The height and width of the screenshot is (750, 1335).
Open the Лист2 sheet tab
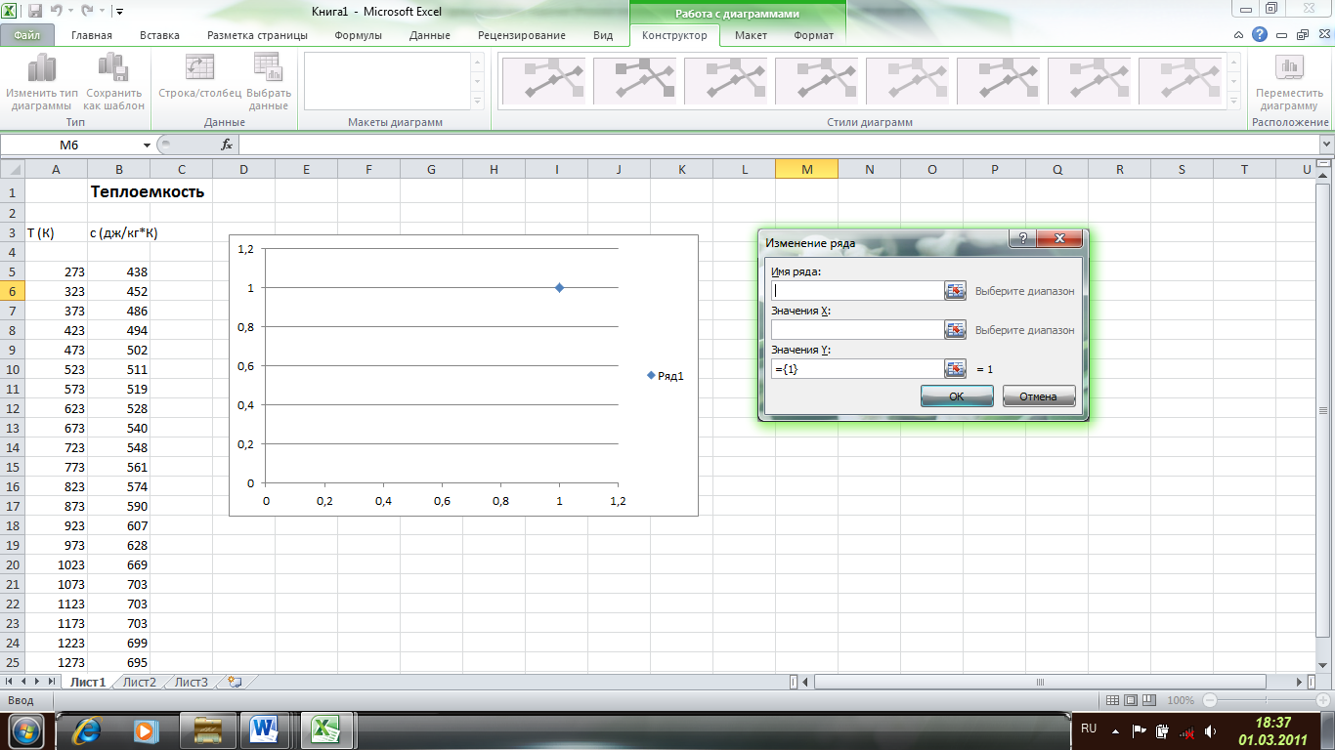coord(140,682)
